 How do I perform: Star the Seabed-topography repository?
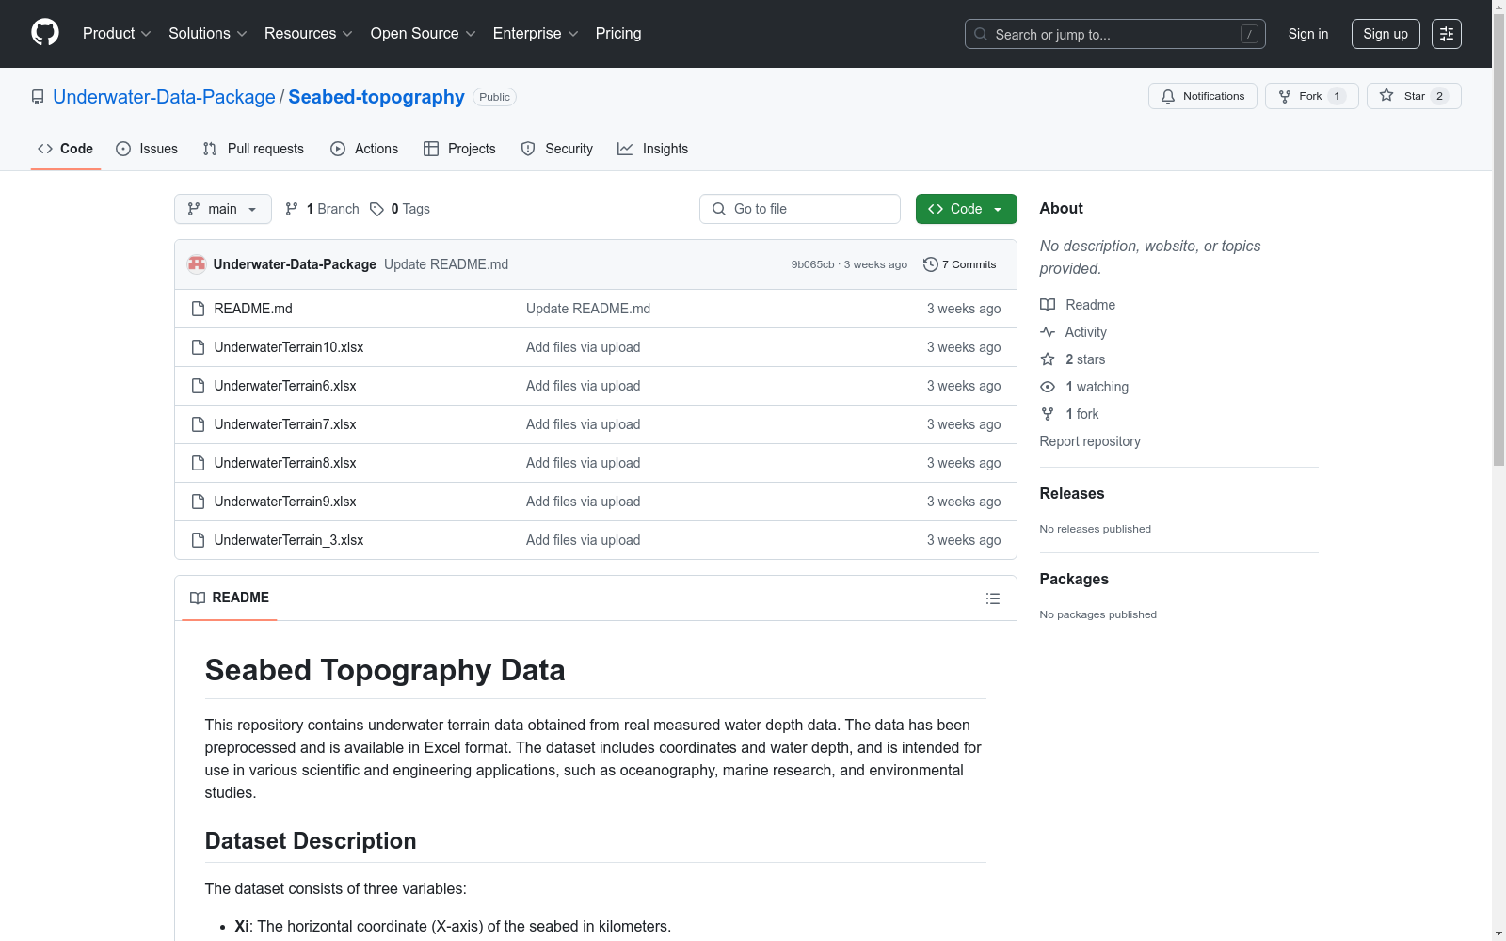[x=1414, y=96]
